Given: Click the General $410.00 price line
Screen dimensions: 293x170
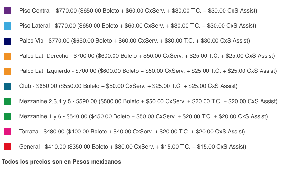Looking at the screenshot, I should [x=133, y=147].
